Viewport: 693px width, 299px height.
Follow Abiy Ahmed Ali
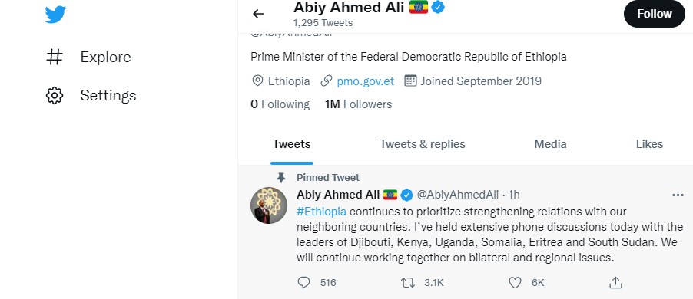click(x=654, y=14)
